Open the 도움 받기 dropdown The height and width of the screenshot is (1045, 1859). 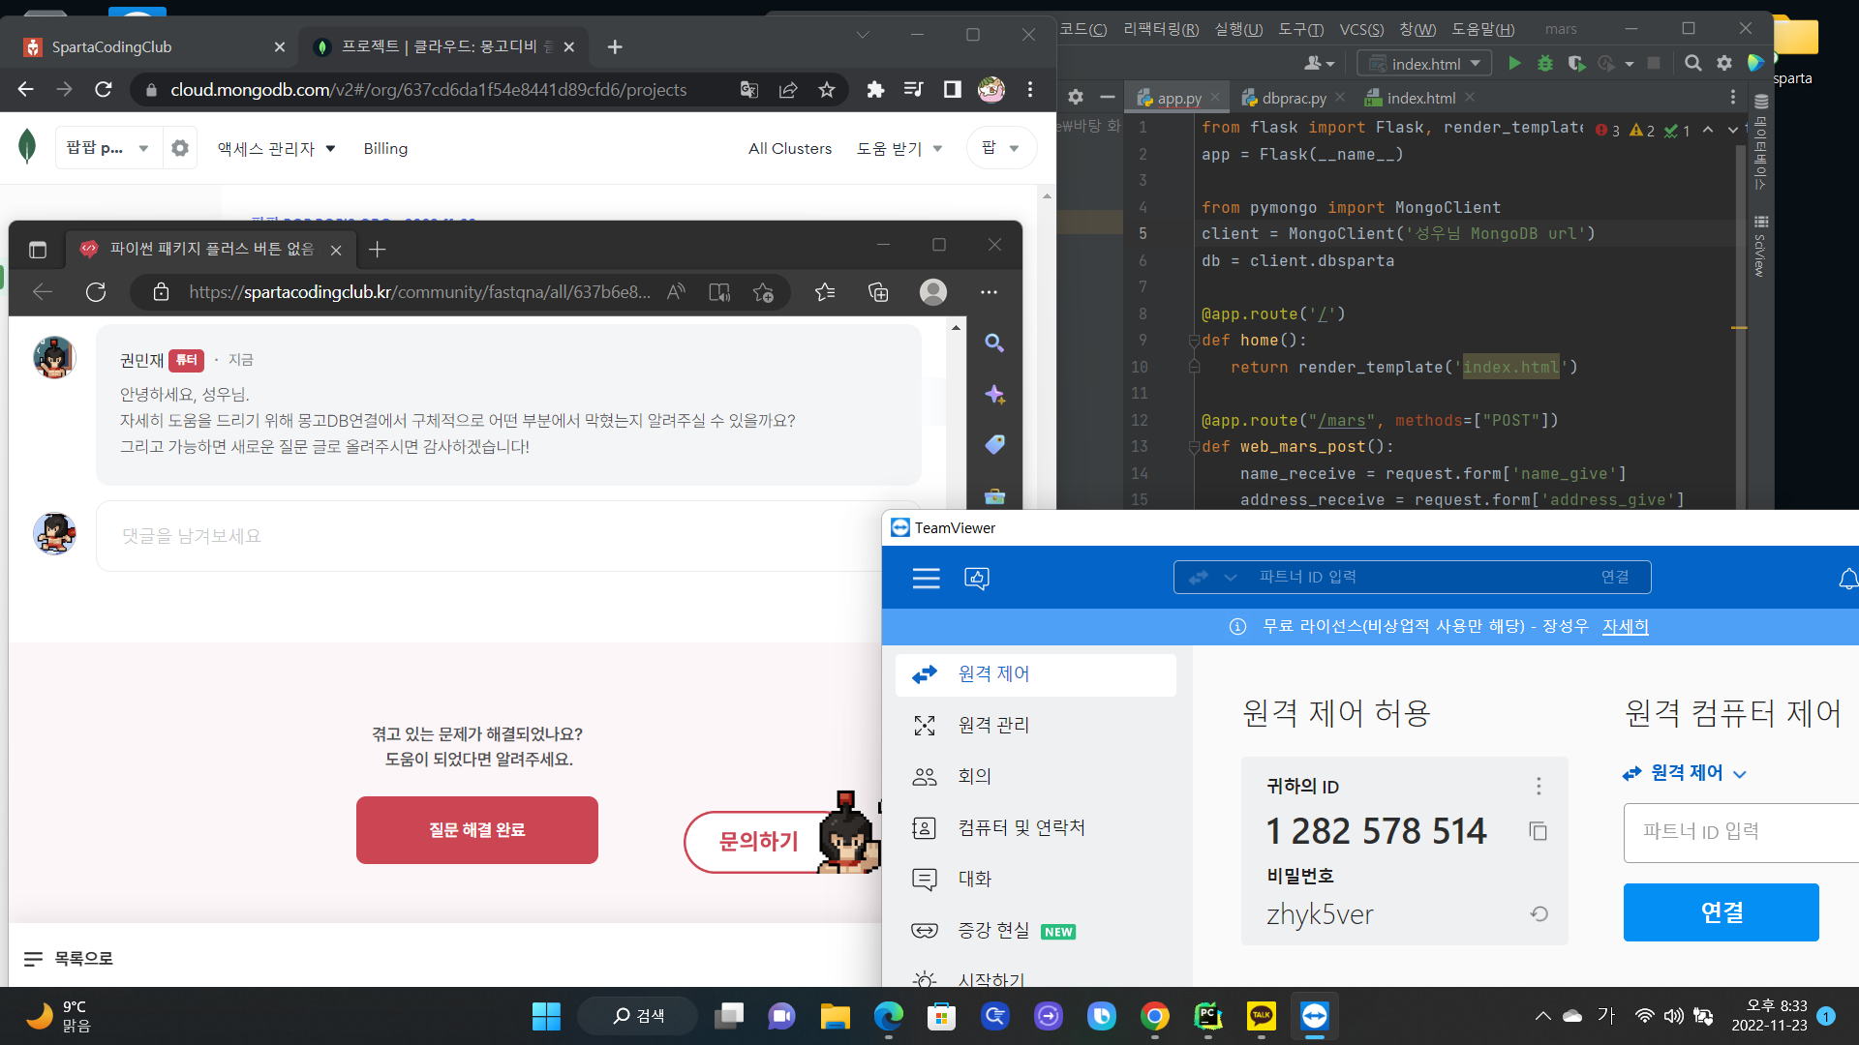pyautogui.click(x=899, y=148)
